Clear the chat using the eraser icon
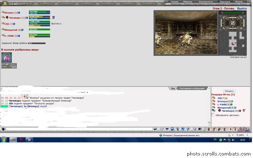The width and height of the screenshot is (253, 158). 161,129
